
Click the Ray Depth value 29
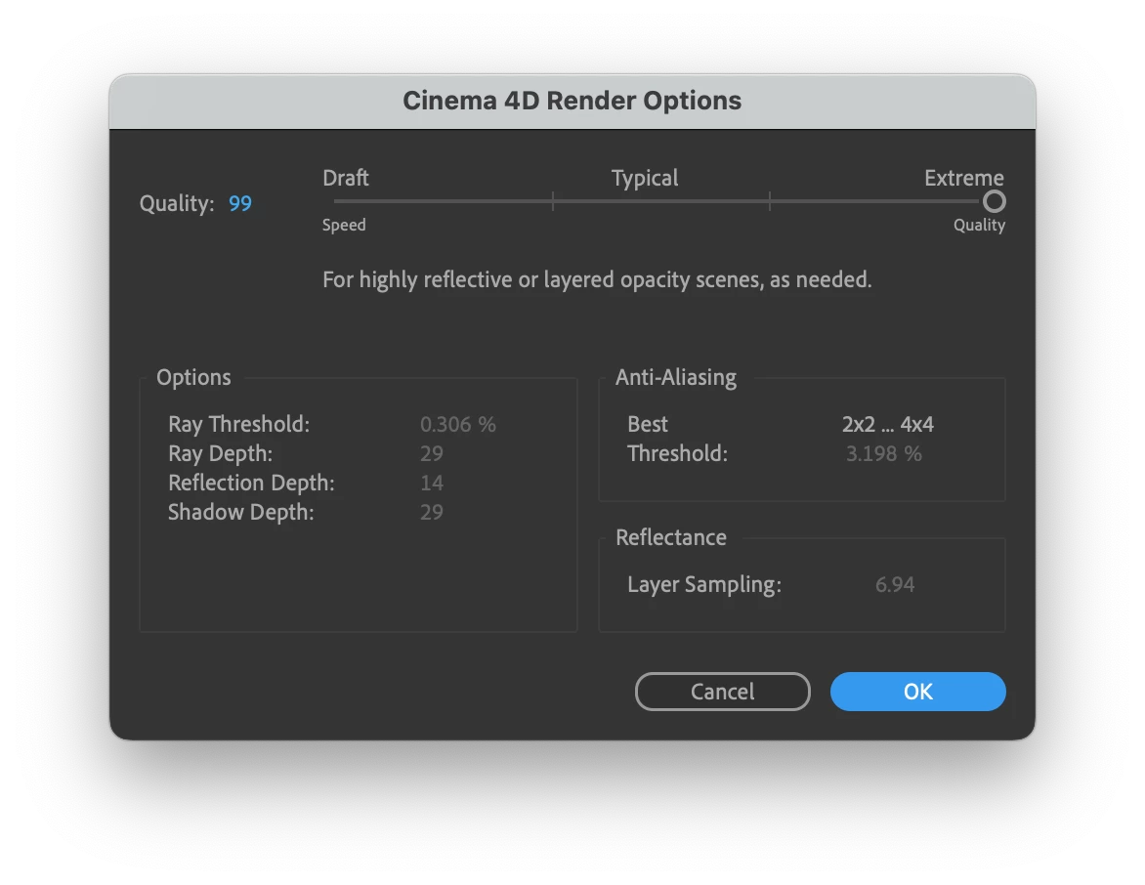coord(432,453)
